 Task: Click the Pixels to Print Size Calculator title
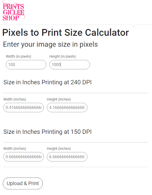[x=66, y=32]
